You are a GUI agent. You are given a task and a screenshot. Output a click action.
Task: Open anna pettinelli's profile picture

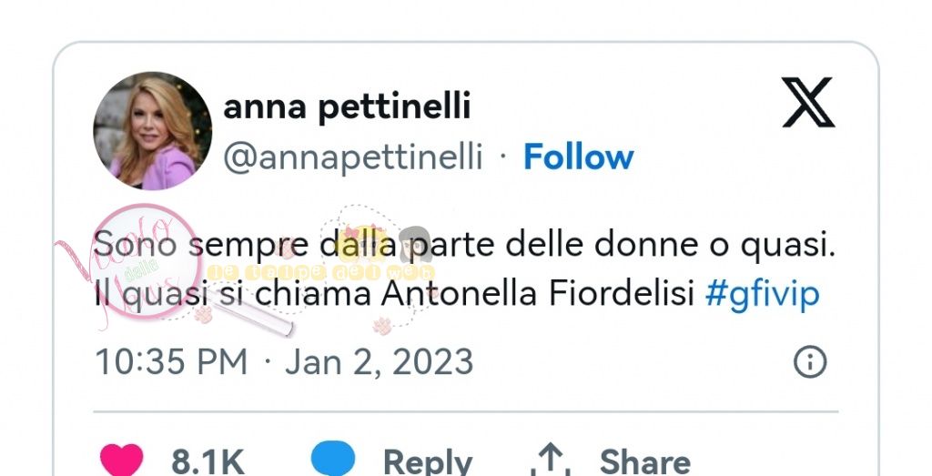pyautogui.click(x=153, y=131)
